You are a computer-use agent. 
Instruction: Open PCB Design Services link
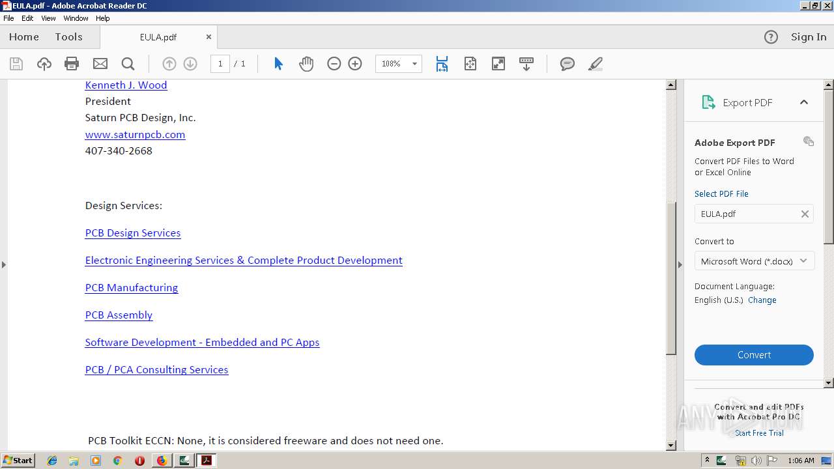133,233
